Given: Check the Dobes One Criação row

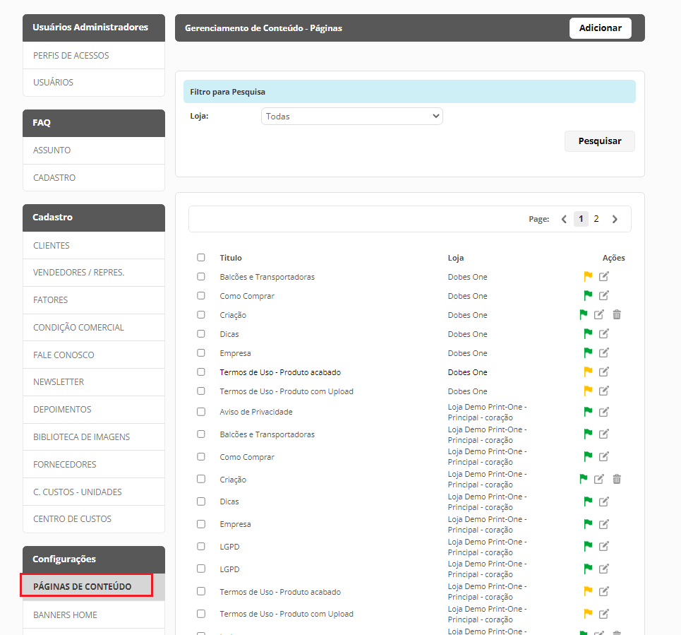Looking at the screenshot, I should 200,315.
